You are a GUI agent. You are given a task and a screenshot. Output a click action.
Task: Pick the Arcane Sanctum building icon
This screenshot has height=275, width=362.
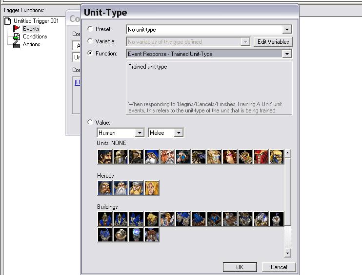(x=245, y=219)
